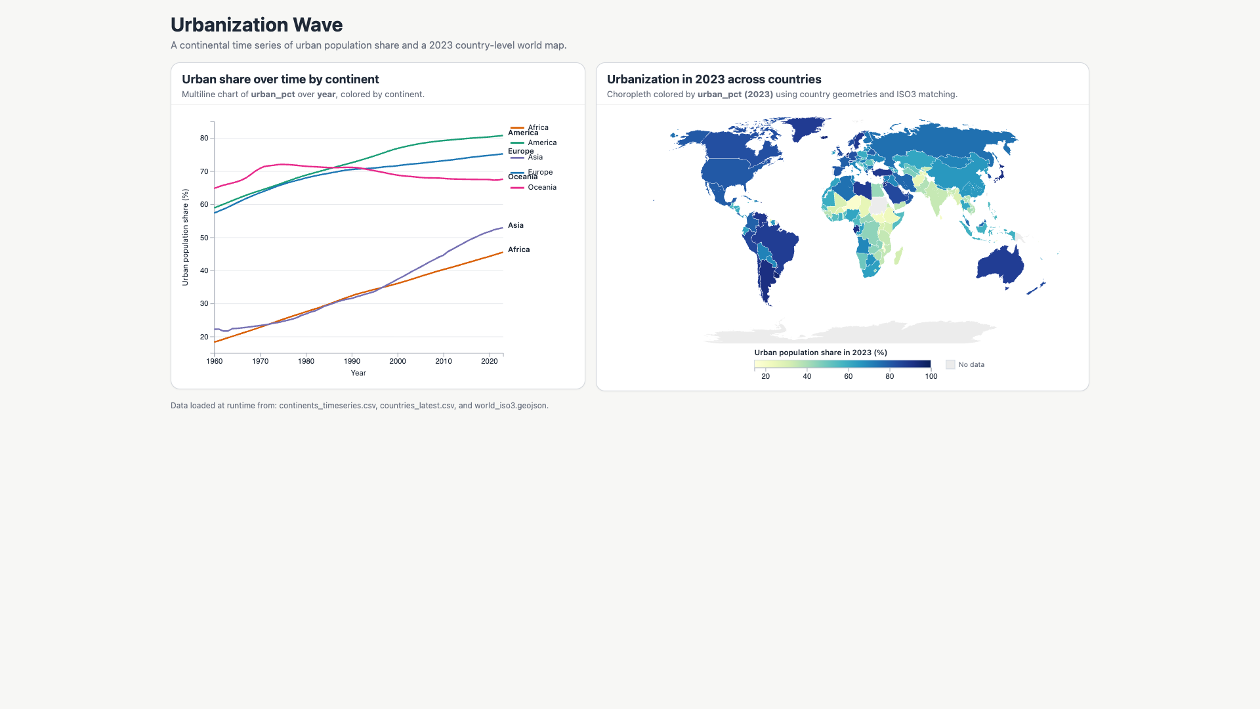Click the gray No data legend swatch
This screenshot has height=709, width=1260.
coord(950,364)
